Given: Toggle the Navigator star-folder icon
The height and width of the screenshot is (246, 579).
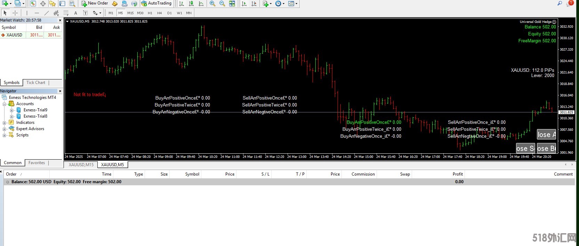Looking at the screenshot, I should pyautogui.click(x=53, y=3).
